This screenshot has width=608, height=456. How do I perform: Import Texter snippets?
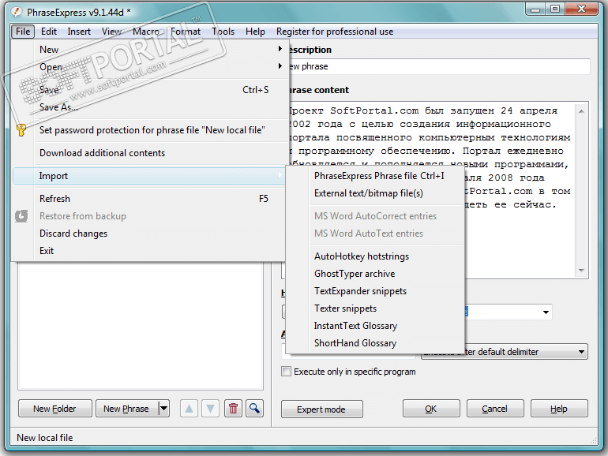[x=376, y=308]
